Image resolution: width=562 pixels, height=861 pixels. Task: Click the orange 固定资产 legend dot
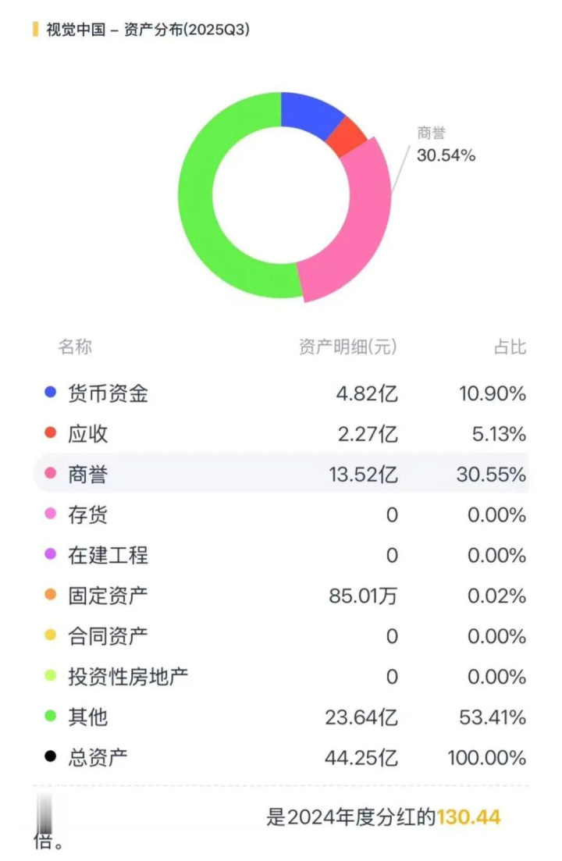pyautogui.click(x=51, y=596)
